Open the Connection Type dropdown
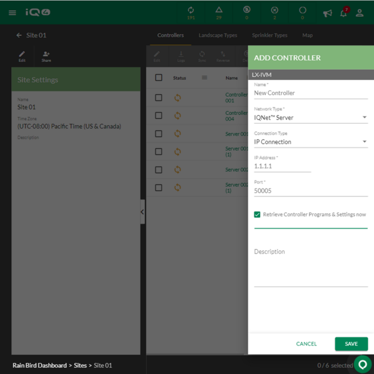Image resolution: width=374 pixels, height=374 pixels. [311, 142]
